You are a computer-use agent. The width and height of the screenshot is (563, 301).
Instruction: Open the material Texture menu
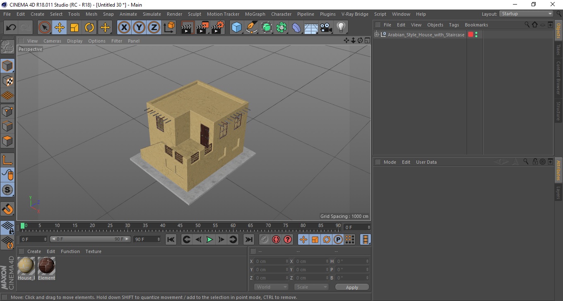[93, 251]
